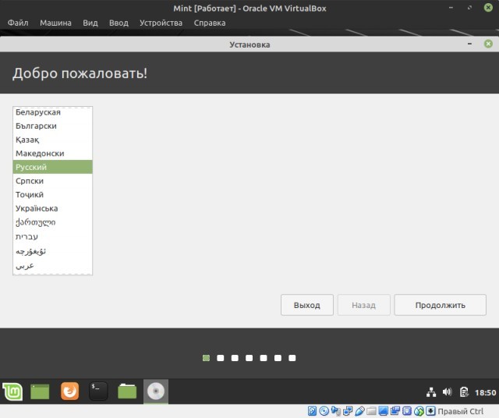Maximize the VirtualBox Mint window
Image resolution: width=499 pixels, height=418 pixels.
tap(469, 8)
